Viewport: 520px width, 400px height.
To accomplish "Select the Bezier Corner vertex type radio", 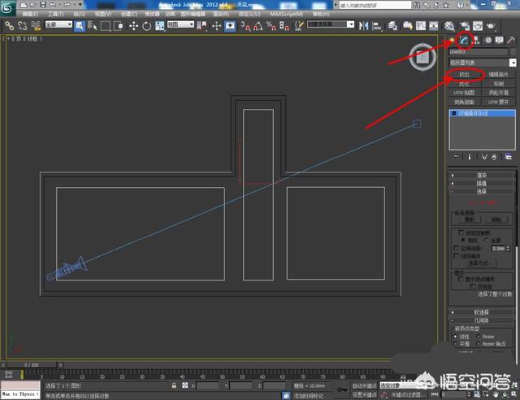I will tap(478, 344).
